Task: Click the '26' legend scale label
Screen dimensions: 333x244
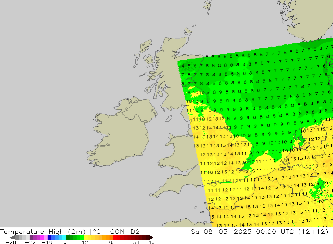Action: tap(111, 242)
